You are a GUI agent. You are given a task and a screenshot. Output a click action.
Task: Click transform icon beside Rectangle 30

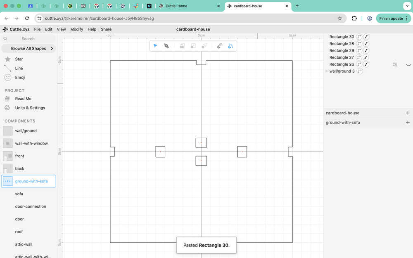pyautogui.click(x=359, y=37)
